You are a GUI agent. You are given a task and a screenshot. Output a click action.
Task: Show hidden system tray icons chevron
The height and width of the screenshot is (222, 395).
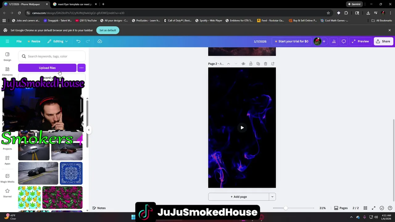[351, 217]
